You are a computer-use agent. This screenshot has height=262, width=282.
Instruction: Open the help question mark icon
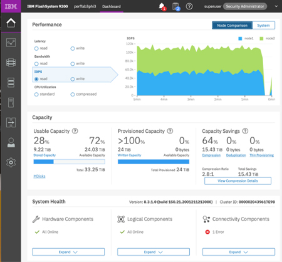click(x=189, y=6)
